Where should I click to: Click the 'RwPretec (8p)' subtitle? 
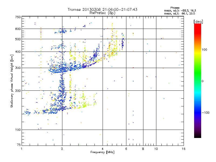(x=102, y=13)
